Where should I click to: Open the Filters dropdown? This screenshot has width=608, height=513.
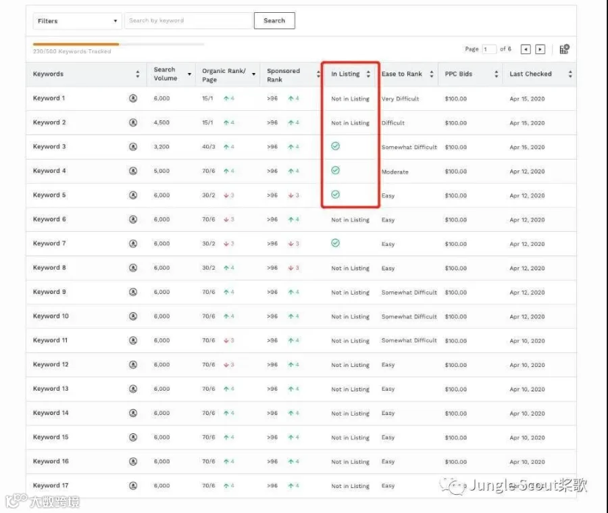(x=77, y=21)
